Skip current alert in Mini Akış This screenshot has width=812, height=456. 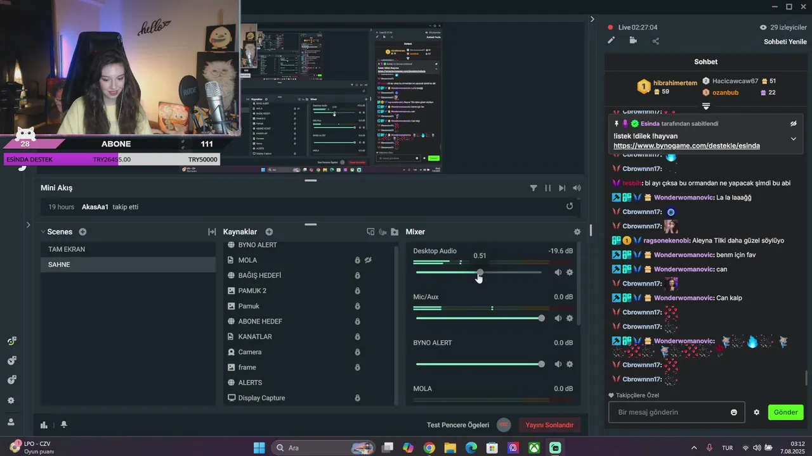click(x=562, y=188)
